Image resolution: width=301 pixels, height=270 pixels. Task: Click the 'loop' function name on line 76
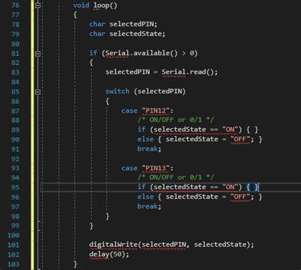(x=101, y=5)
